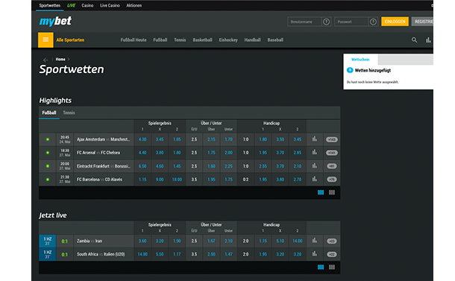Show more bets for Zambia vs Iran
455x281 pixels.
pyautogui.click(x=332, y=241)
